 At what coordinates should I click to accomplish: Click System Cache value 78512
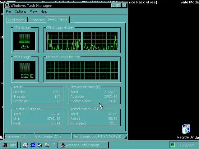coord(113,101)
